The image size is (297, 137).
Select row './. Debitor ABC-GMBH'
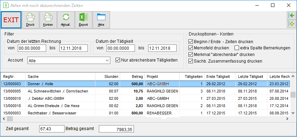[x=145, y=98]
